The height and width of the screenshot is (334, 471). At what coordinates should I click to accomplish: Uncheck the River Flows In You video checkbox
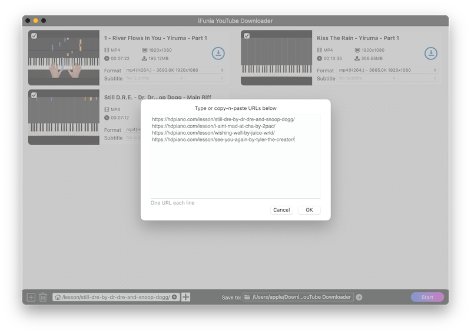(34, 36)
